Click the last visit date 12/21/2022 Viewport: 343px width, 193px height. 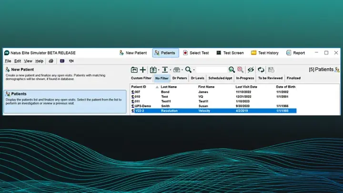tap(243, 97)
